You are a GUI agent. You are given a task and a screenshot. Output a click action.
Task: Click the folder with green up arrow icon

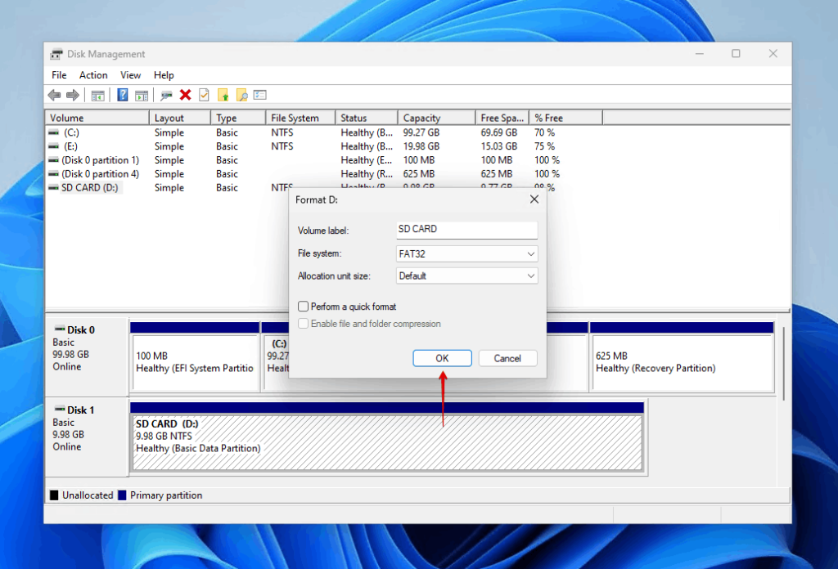point(222,95)
